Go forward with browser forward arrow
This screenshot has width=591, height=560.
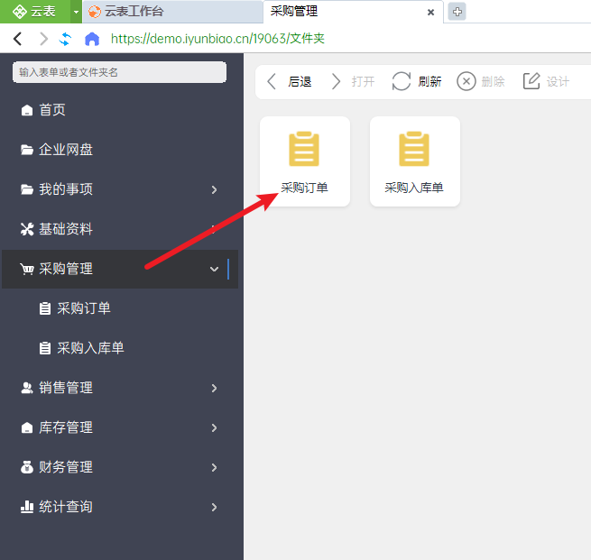pyautogui.click(x=43, y=39)
